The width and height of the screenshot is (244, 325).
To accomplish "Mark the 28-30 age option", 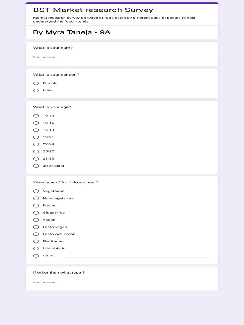I will coord(36,159).
